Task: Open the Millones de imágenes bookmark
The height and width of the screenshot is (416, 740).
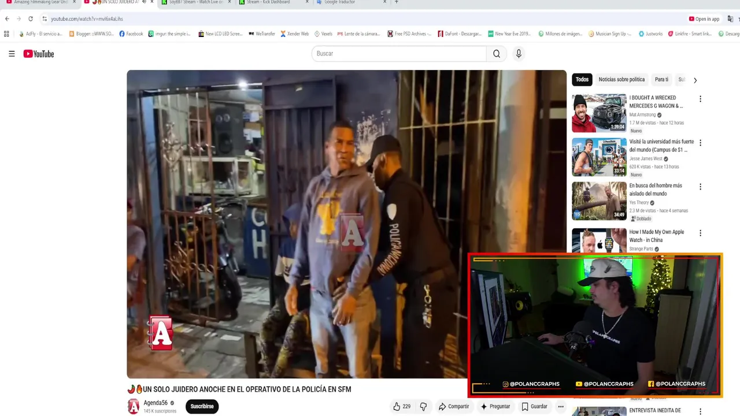Action: 560,34
